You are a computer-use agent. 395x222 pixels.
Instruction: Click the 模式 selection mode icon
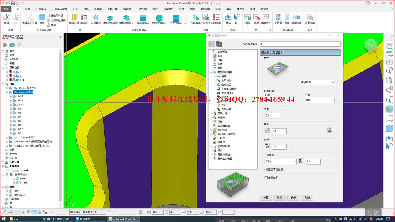(228, 17)
